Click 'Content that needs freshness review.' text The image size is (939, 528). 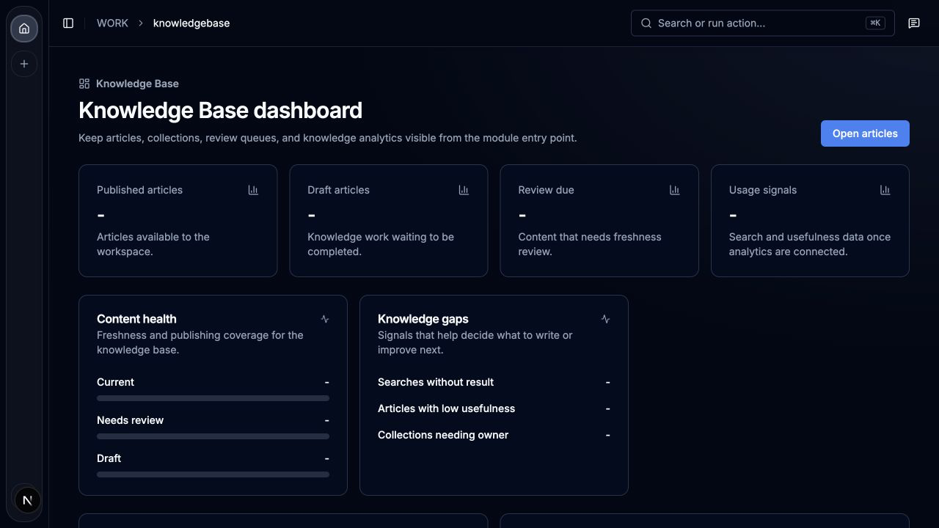tap(590, 244)
